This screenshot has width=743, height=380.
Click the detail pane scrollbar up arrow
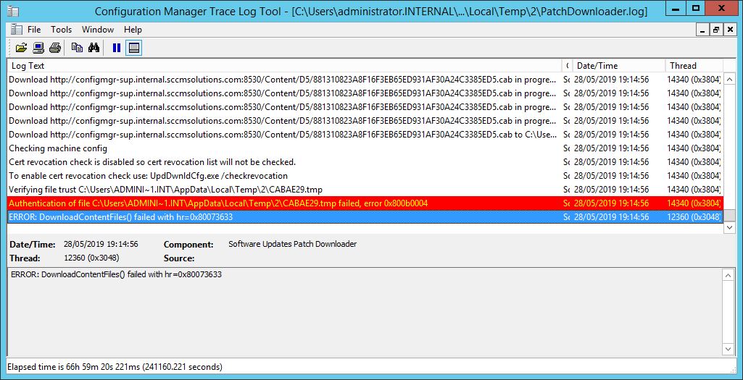click(729, 274)
